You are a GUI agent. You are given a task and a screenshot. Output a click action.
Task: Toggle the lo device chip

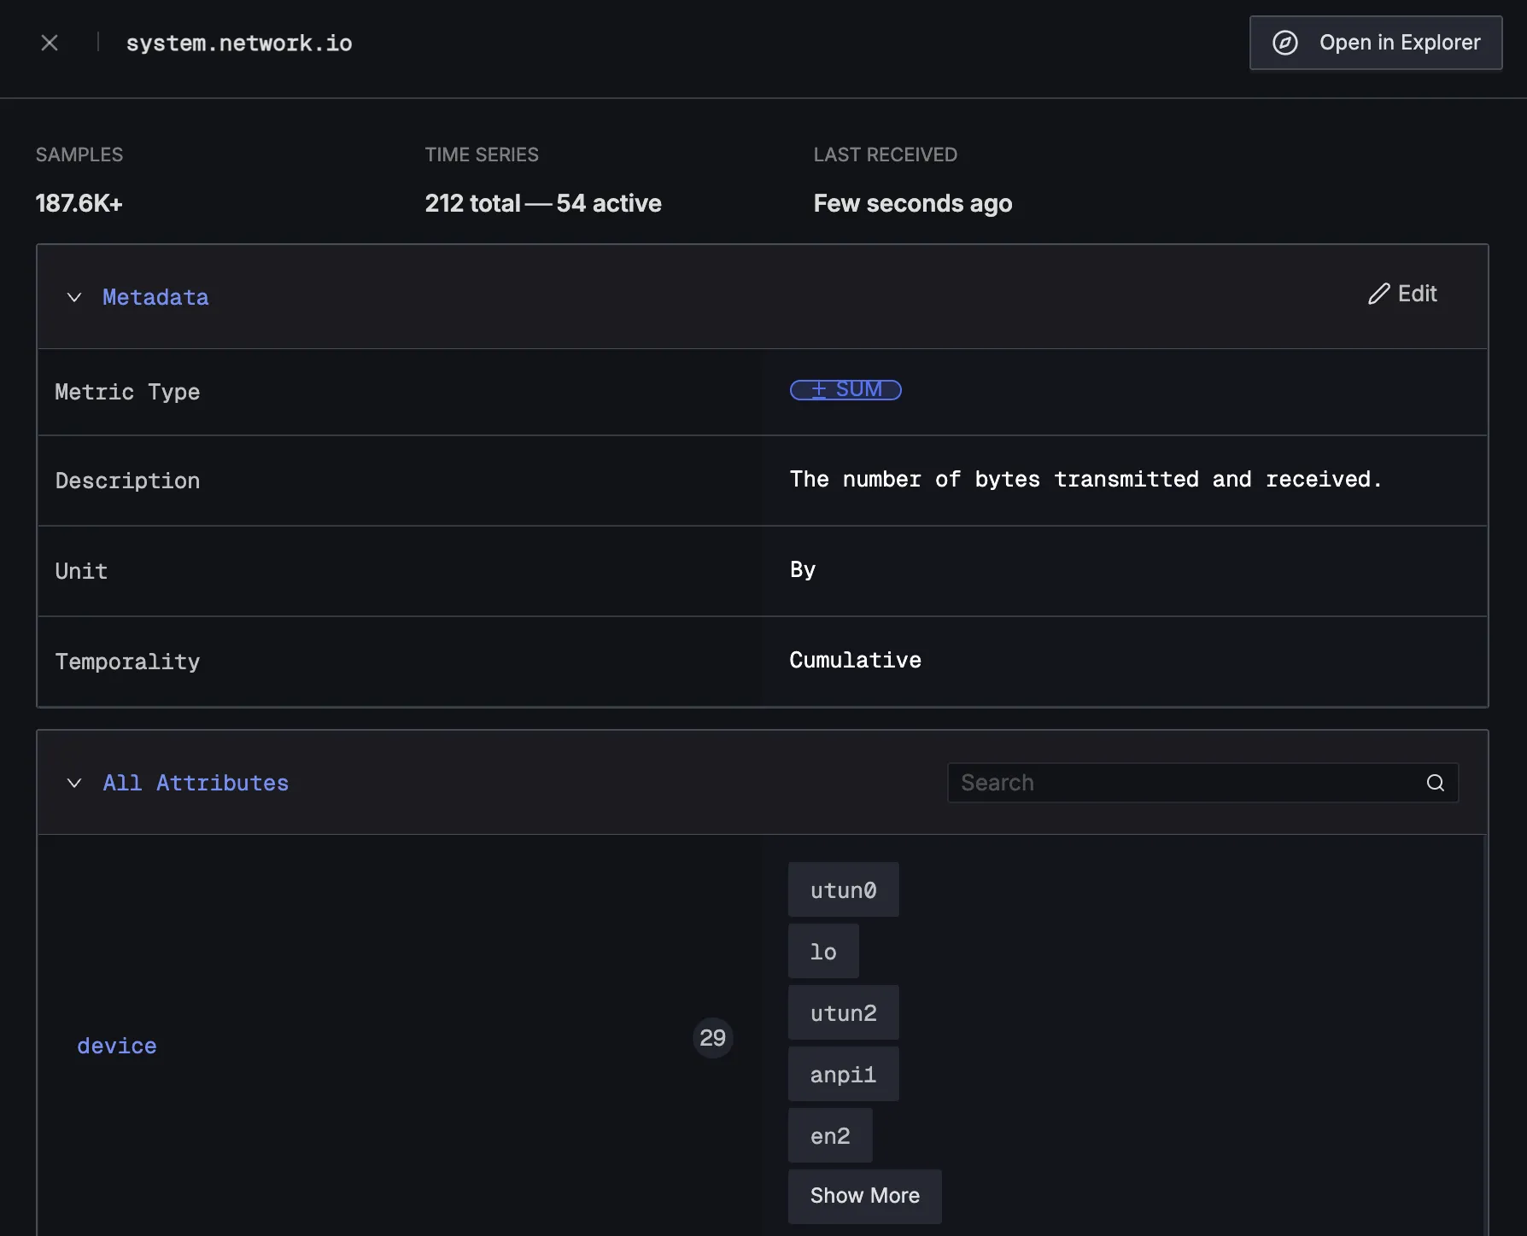[822, 951]
